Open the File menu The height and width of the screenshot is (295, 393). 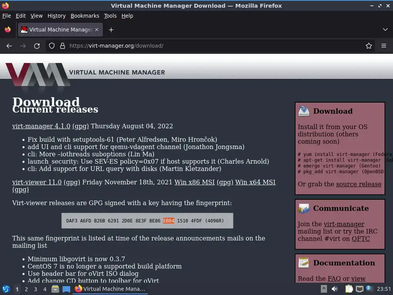7,16
